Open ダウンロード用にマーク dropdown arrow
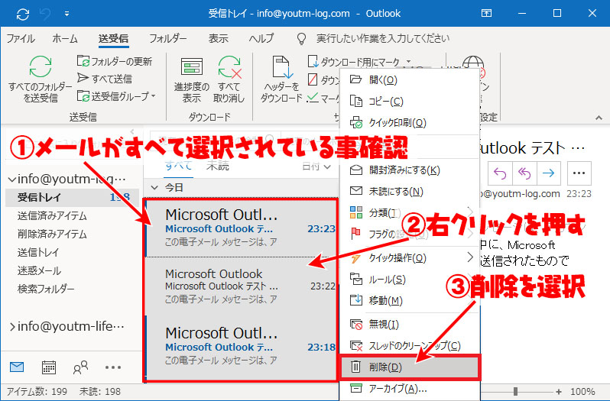This screenshot has height=401, width=610. point(408,62)
